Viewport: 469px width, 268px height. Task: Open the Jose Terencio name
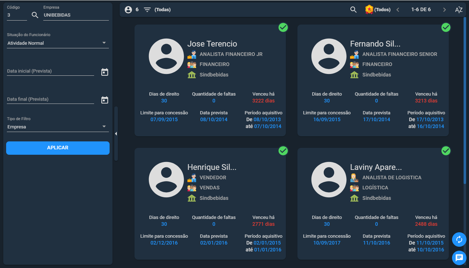click(x=212, y=44)
